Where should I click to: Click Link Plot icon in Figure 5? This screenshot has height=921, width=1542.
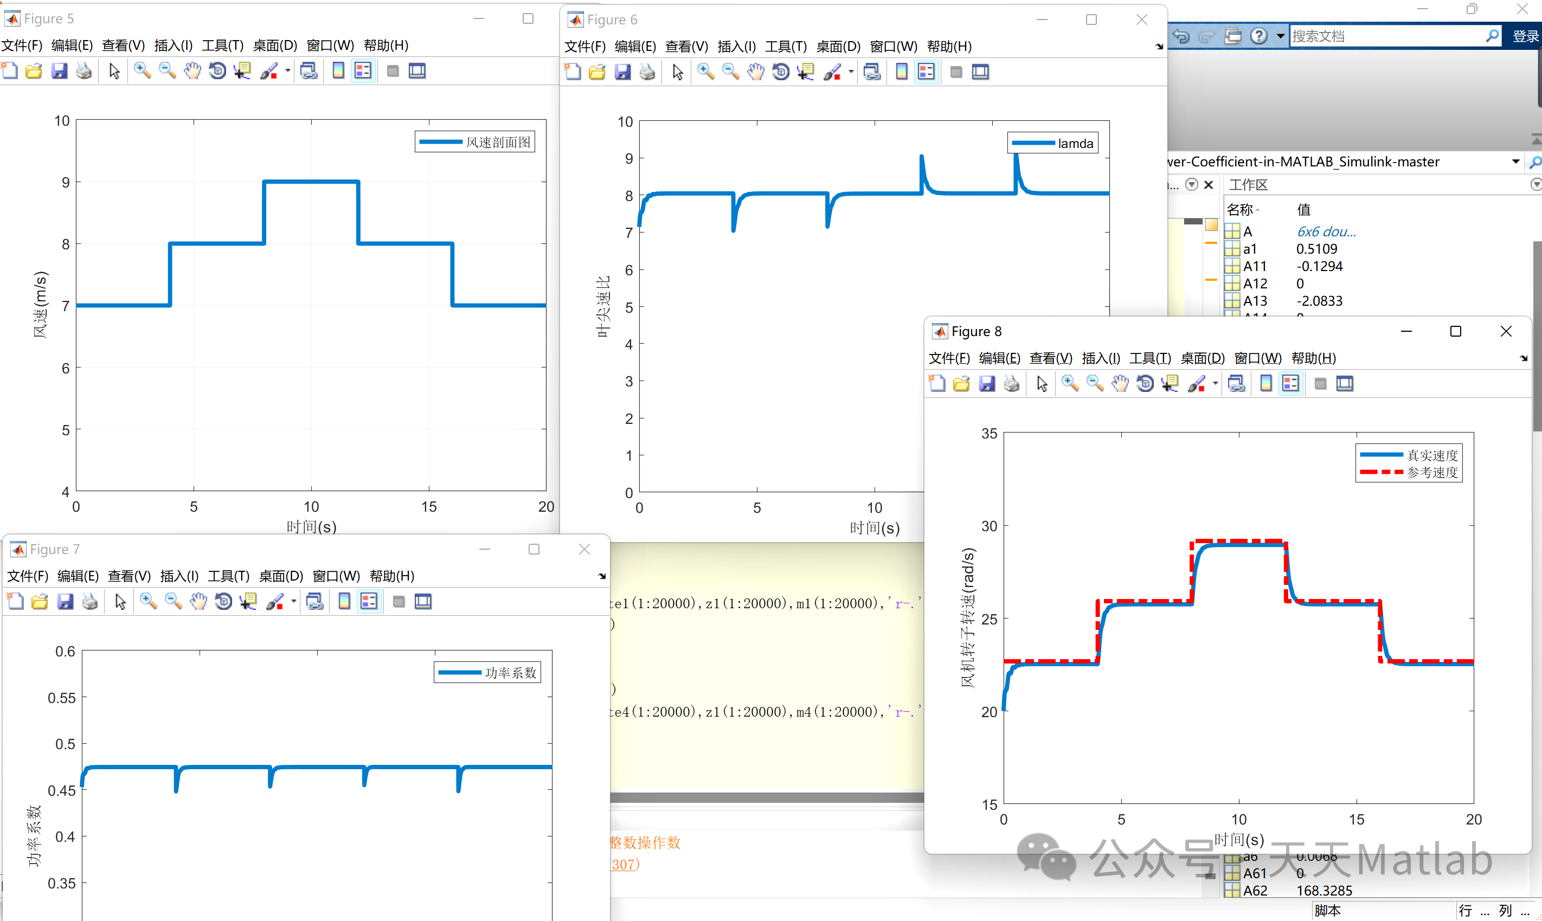pos(309,71)
